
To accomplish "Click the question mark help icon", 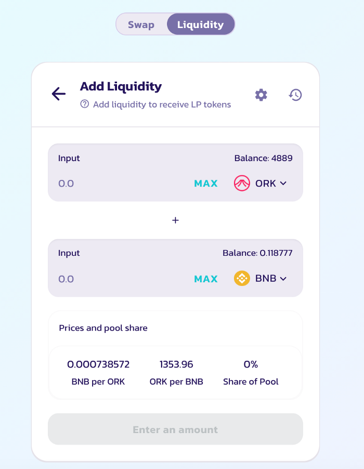I will pyautogui.click(x=85, y=104).
